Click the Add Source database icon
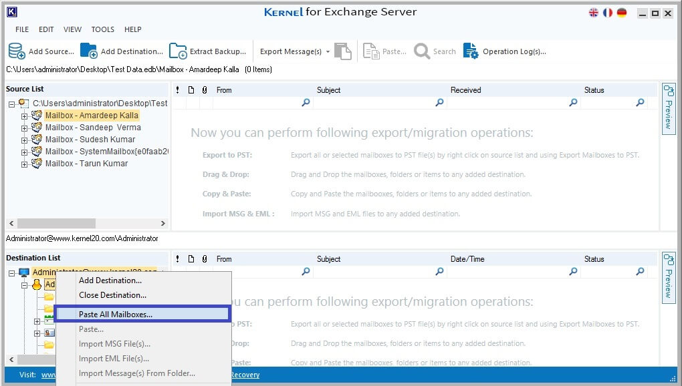This screenshot has width=682, height=386. pos(17,51)
